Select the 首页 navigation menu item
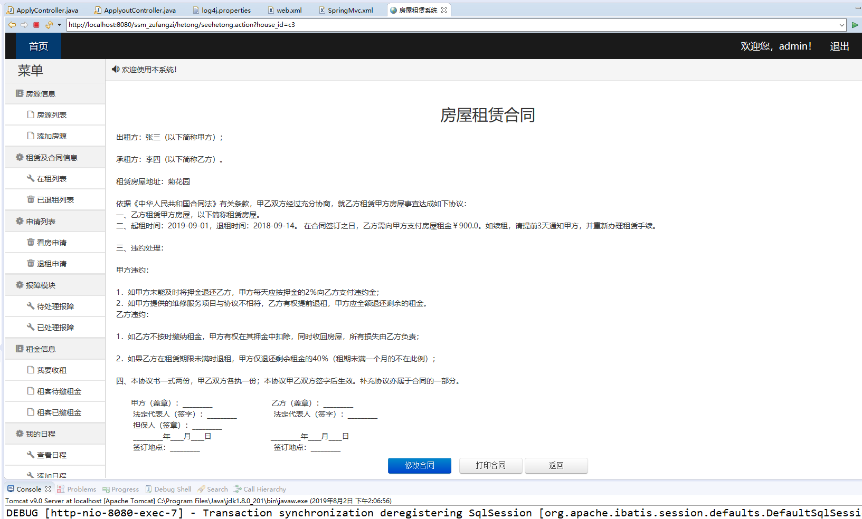 (37, 46)
